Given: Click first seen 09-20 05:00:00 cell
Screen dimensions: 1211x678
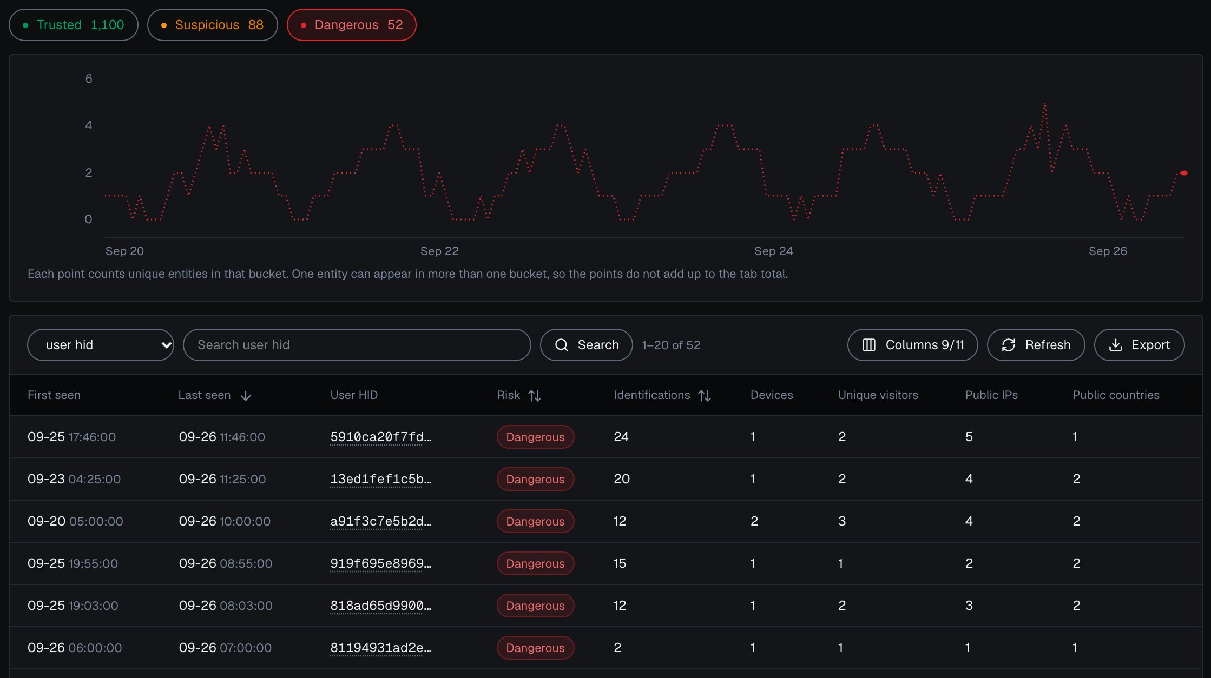Looking at the screenshot, I should coord(75,521).
